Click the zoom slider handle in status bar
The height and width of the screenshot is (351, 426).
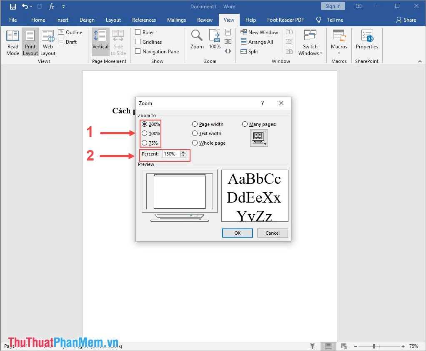tap(374, 346)
